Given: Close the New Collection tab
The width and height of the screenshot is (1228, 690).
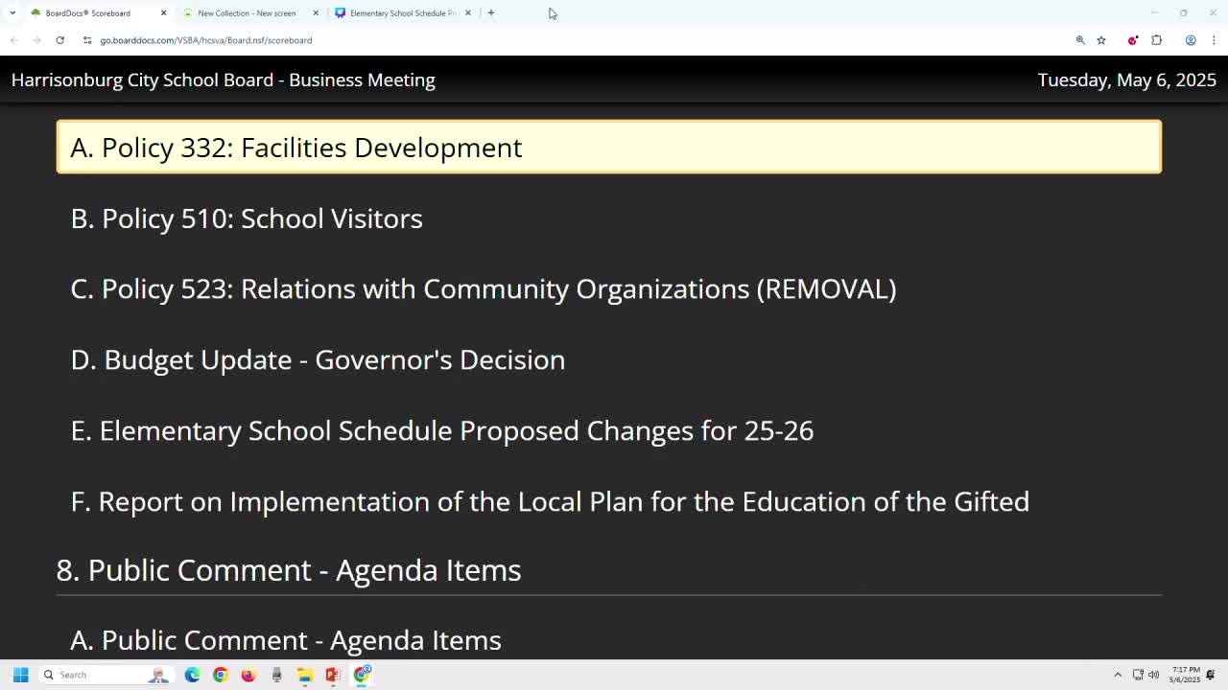Looking at the screenshot, I should click(x=316, y=13).
